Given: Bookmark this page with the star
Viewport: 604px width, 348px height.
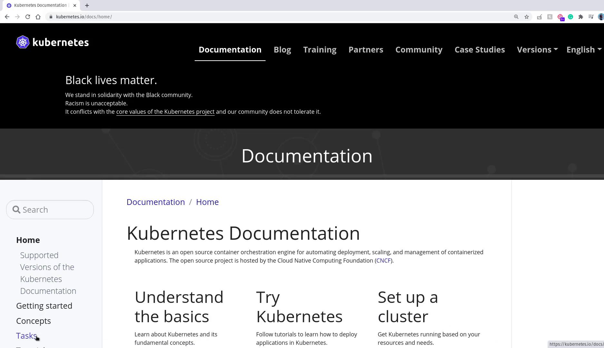Looking at the screenshot, I should click(527, 17).
